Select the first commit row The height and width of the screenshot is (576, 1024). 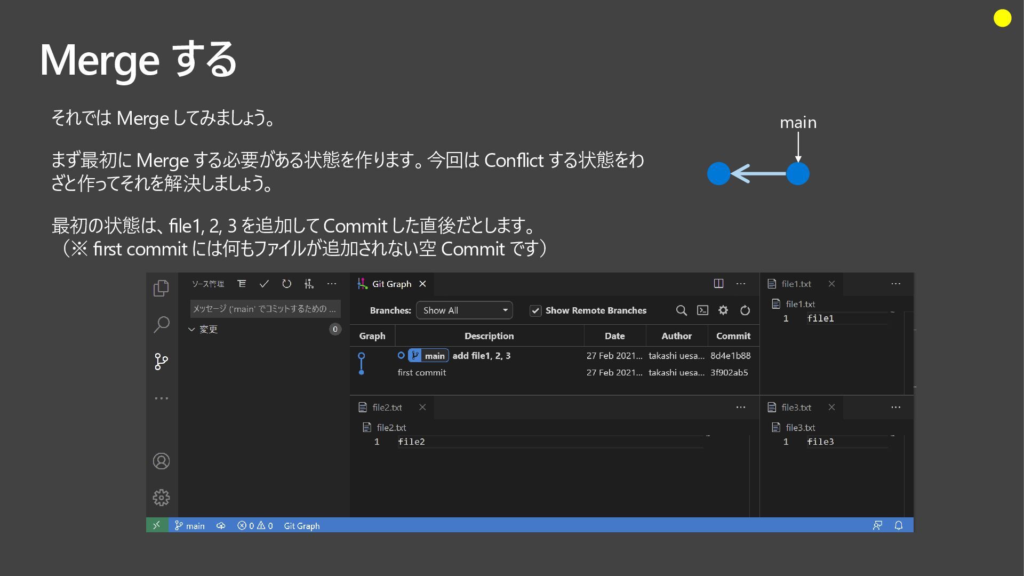point(422,373)
